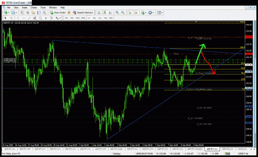
Task: Expand the Arrows tool dropdown arrow
Action: click(60, 18)
